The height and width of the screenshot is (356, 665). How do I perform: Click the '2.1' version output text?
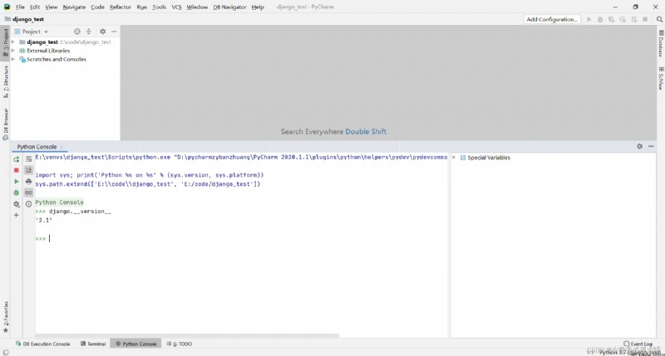(x=44, y=221)
